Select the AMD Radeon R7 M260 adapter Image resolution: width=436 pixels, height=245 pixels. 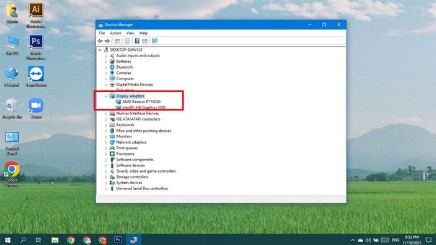click(x=141, y=102)
